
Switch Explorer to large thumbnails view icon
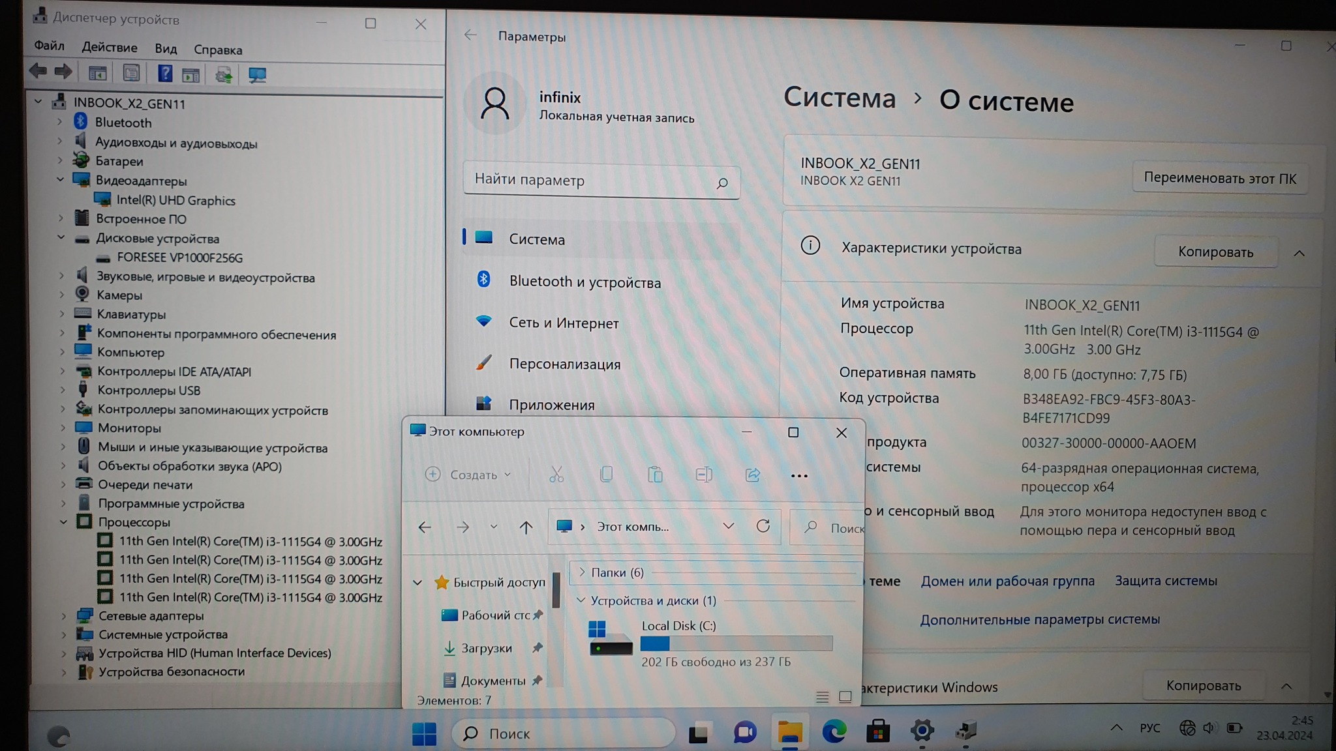click(845, 697)
